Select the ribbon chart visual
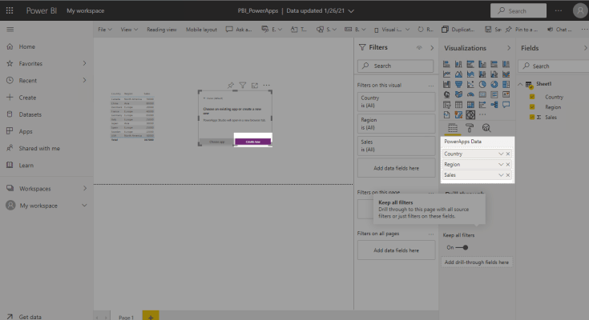589x320 pixels. 506,74
